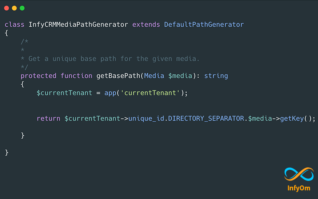Click the 'currentTenant' string literal
Image resolution: width=318 pixels, height=199 pixels.
150,93
